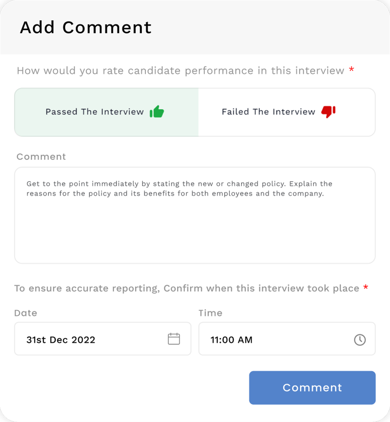Click the green thumbs-up icon
The height and width of the screenshot is (422, 390).
pyautogui.click(x=157, y=112)
